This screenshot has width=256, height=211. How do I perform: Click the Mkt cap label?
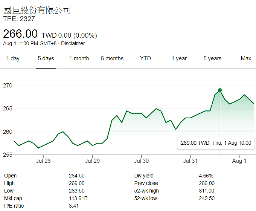point(13,199)
